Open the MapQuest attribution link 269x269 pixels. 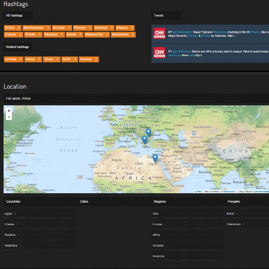tap(229, 191)
